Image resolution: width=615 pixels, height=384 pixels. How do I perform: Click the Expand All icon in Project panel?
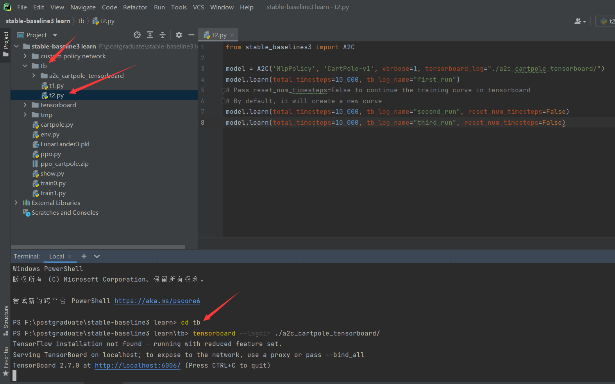pyautogui.click(x=150, y=35)
